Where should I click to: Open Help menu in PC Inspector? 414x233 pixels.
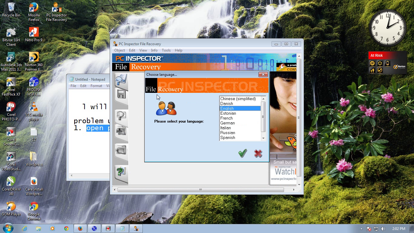click(179, 50)
